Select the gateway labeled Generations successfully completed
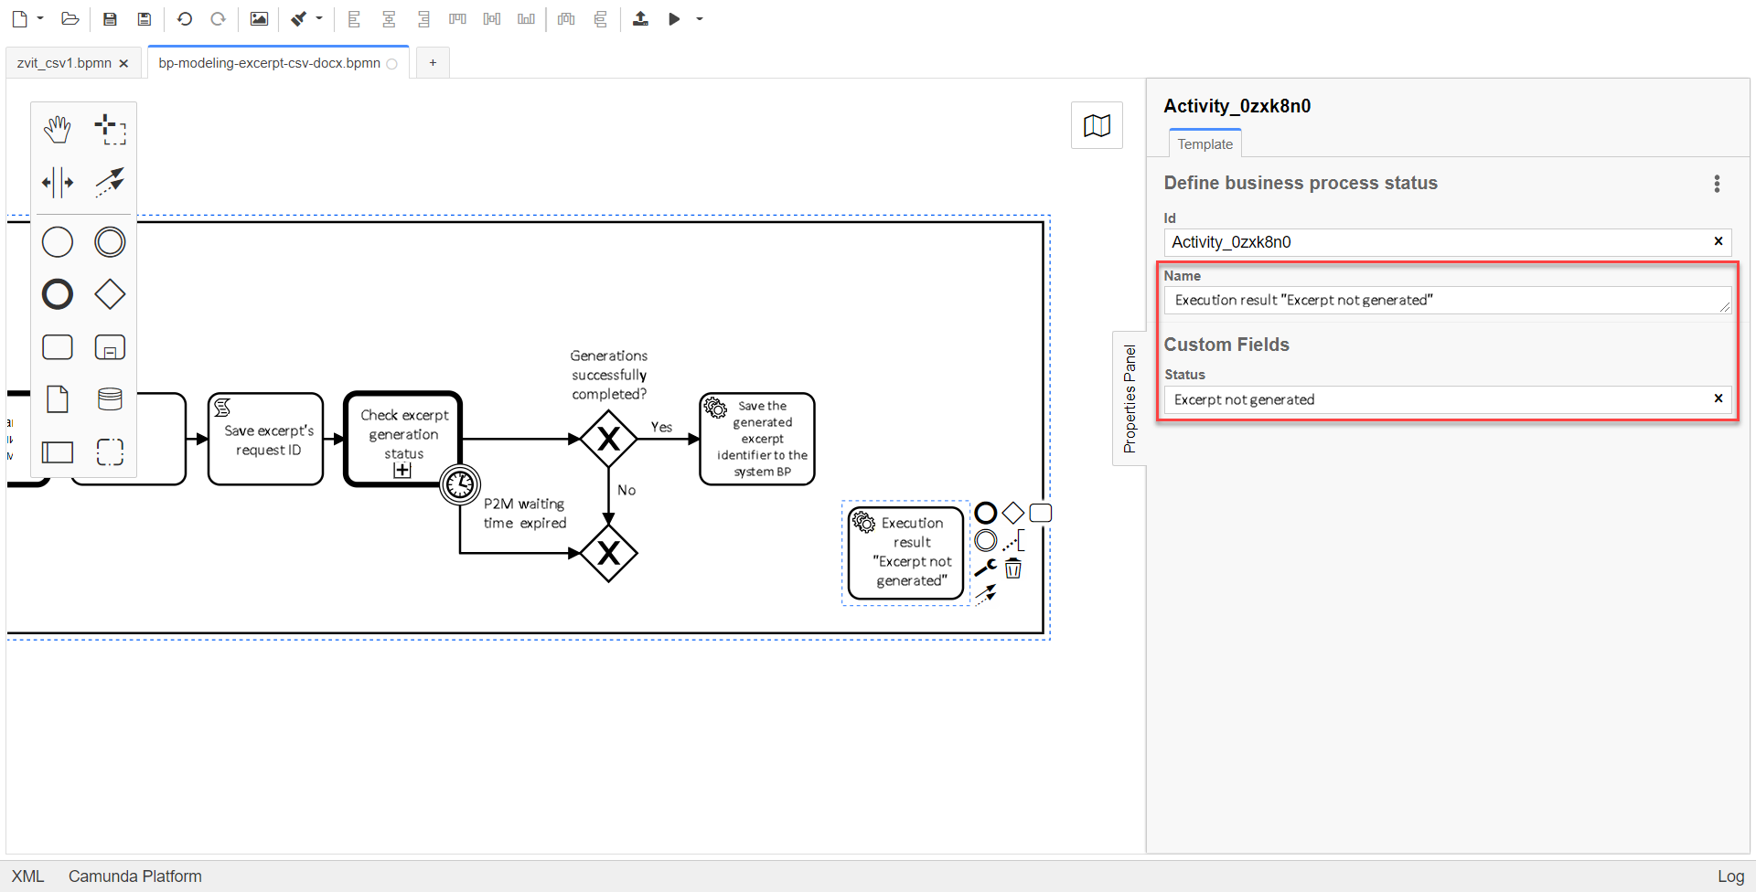 [x=608, y=440]
